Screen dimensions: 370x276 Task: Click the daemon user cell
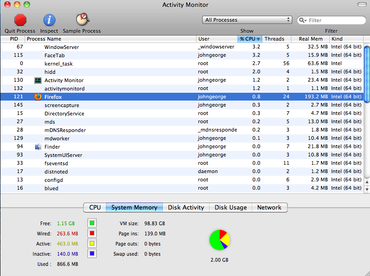click(208, 171)
